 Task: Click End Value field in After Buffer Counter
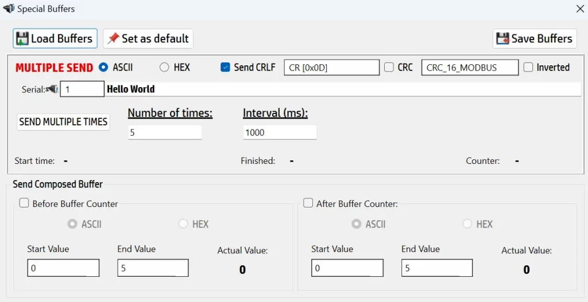click(x=437, y=268)
